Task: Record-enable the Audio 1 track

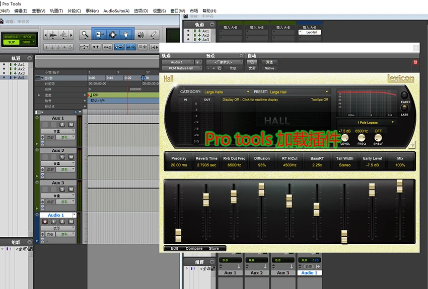Action: pos(45,222)
